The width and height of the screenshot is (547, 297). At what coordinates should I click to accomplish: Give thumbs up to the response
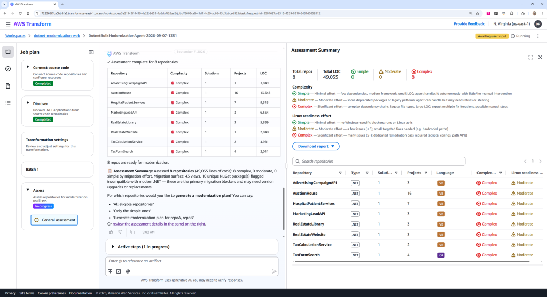[x=111, y=232]
